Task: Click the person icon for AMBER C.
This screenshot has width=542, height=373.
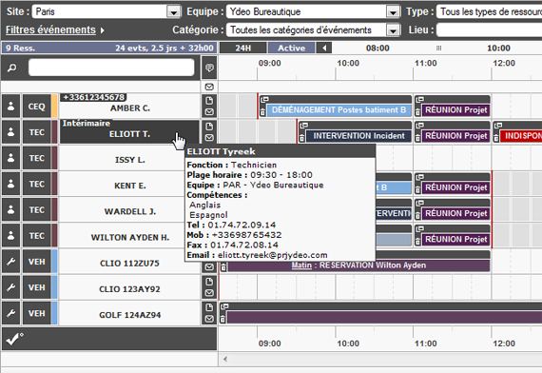Action: [11, 107]
